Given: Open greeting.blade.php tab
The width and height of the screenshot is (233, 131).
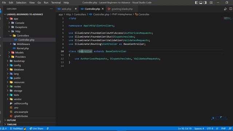Looking at the screenshot, I should coord(122,9).
